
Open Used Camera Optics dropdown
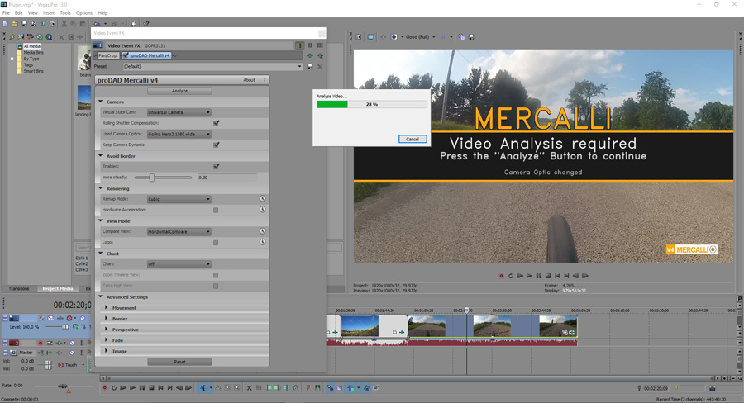(179, 134)
